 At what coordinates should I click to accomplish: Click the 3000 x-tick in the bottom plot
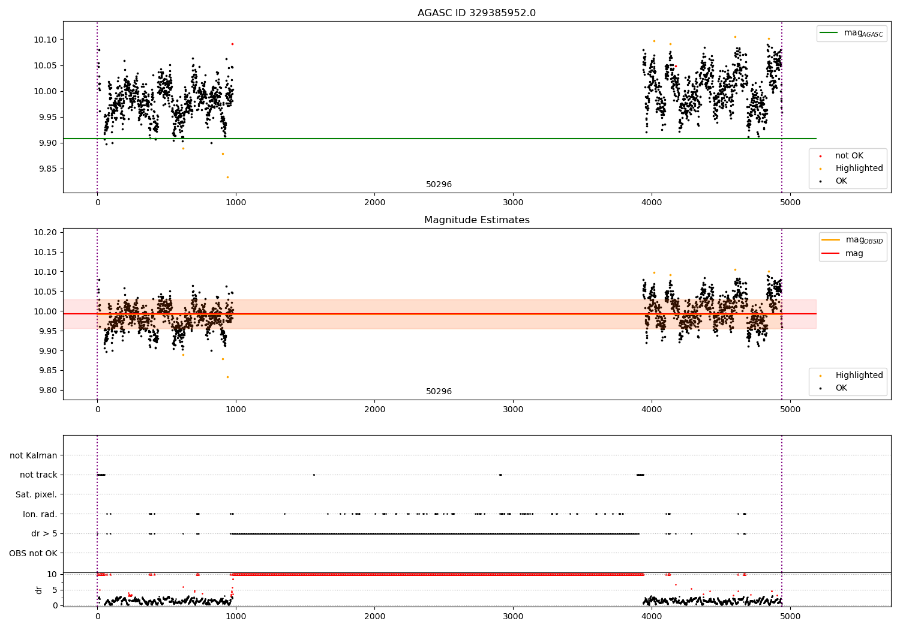[513, 617]
